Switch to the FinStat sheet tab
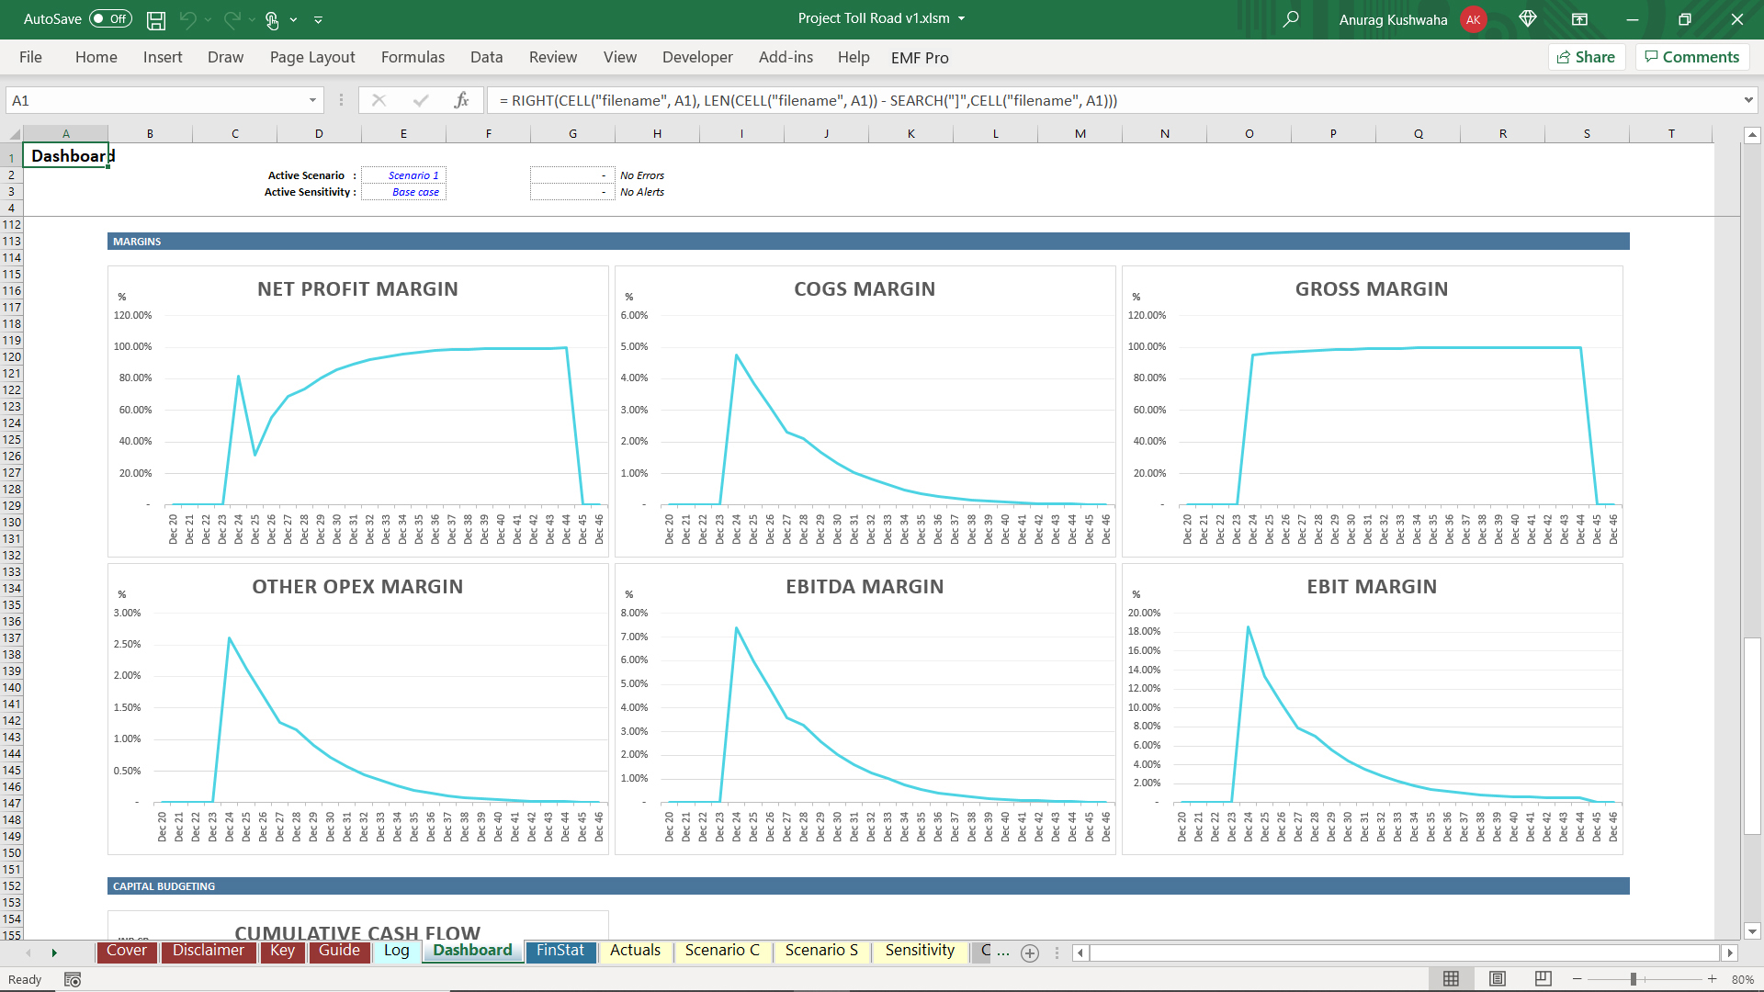Viewport: 1764px width, 992px height. tap(560, 951)
